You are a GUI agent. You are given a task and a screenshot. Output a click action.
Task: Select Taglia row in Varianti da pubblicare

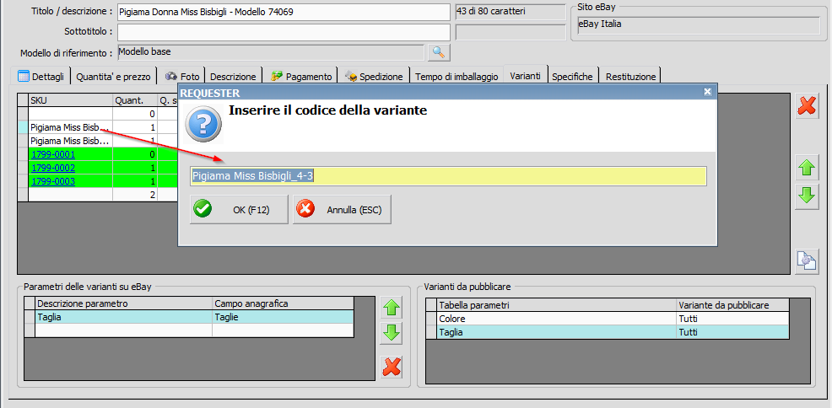[x=607, y=332]
